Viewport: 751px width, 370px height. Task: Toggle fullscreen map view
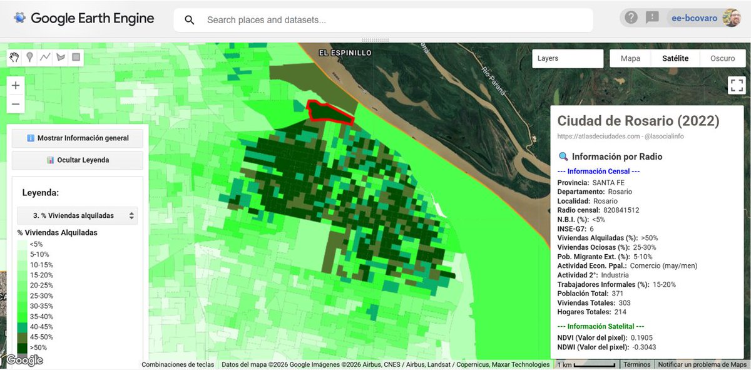(737, 85)
